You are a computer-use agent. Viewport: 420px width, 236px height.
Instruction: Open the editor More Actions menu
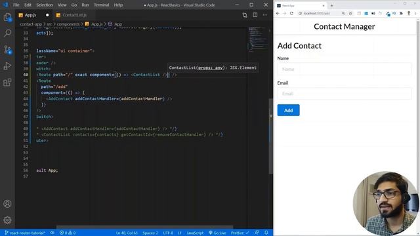[265, 15]
